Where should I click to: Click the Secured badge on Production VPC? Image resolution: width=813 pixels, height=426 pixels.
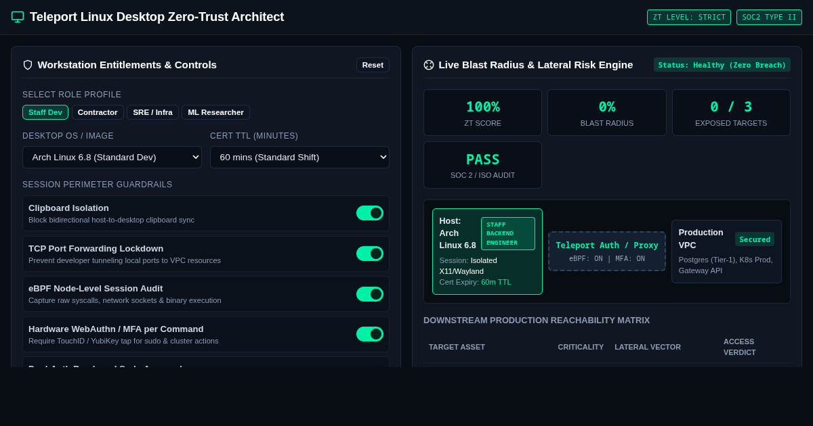click(755, 239)
